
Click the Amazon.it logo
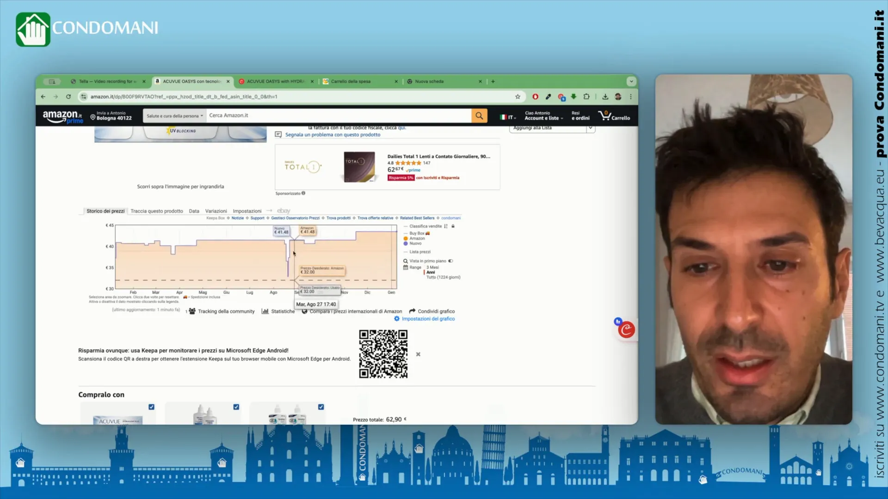[62, 116]
